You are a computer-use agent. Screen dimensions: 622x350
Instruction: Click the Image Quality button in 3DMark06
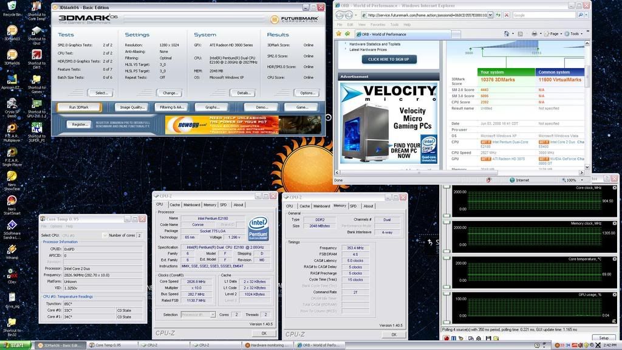coord(132,107)
